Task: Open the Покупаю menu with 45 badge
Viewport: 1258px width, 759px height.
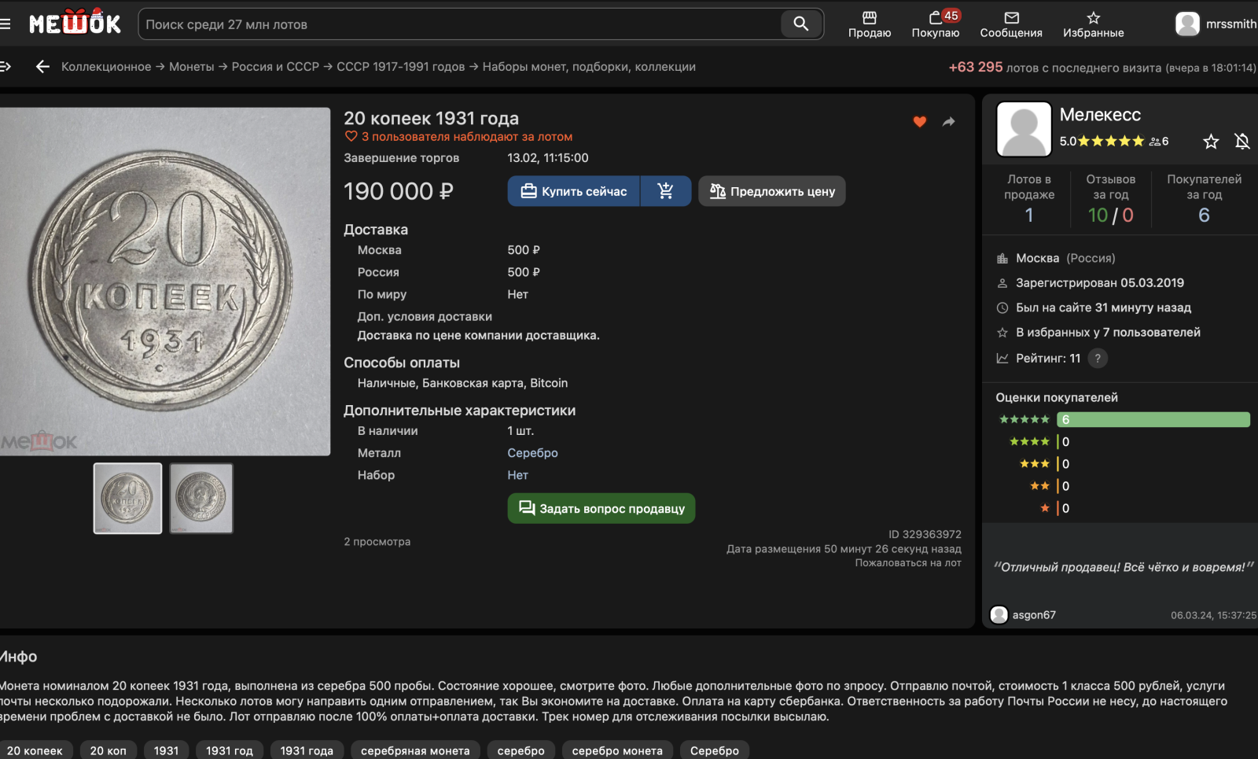Action: pyautogui.click(x=935, y=24)
